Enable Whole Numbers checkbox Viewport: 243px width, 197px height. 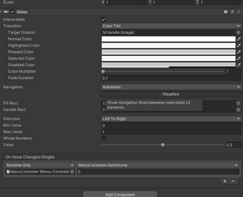click(x=104, y=138)
